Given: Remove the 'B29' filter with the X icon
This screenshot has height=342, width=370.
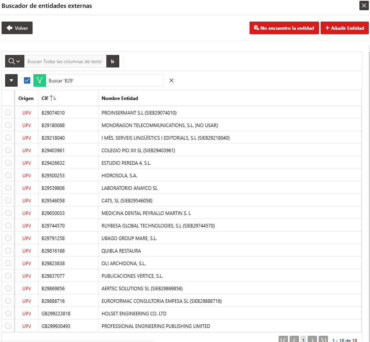Looking at the screenshot, I should pyautogui.click(x=171, y=80).
